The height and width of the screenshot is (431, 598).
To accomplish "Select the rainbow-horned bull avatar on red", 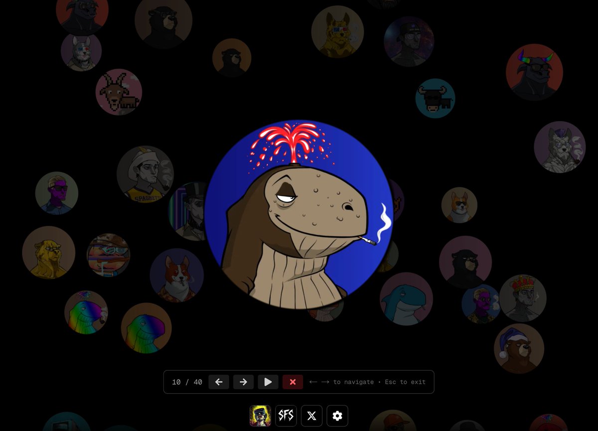I will 534,72.
